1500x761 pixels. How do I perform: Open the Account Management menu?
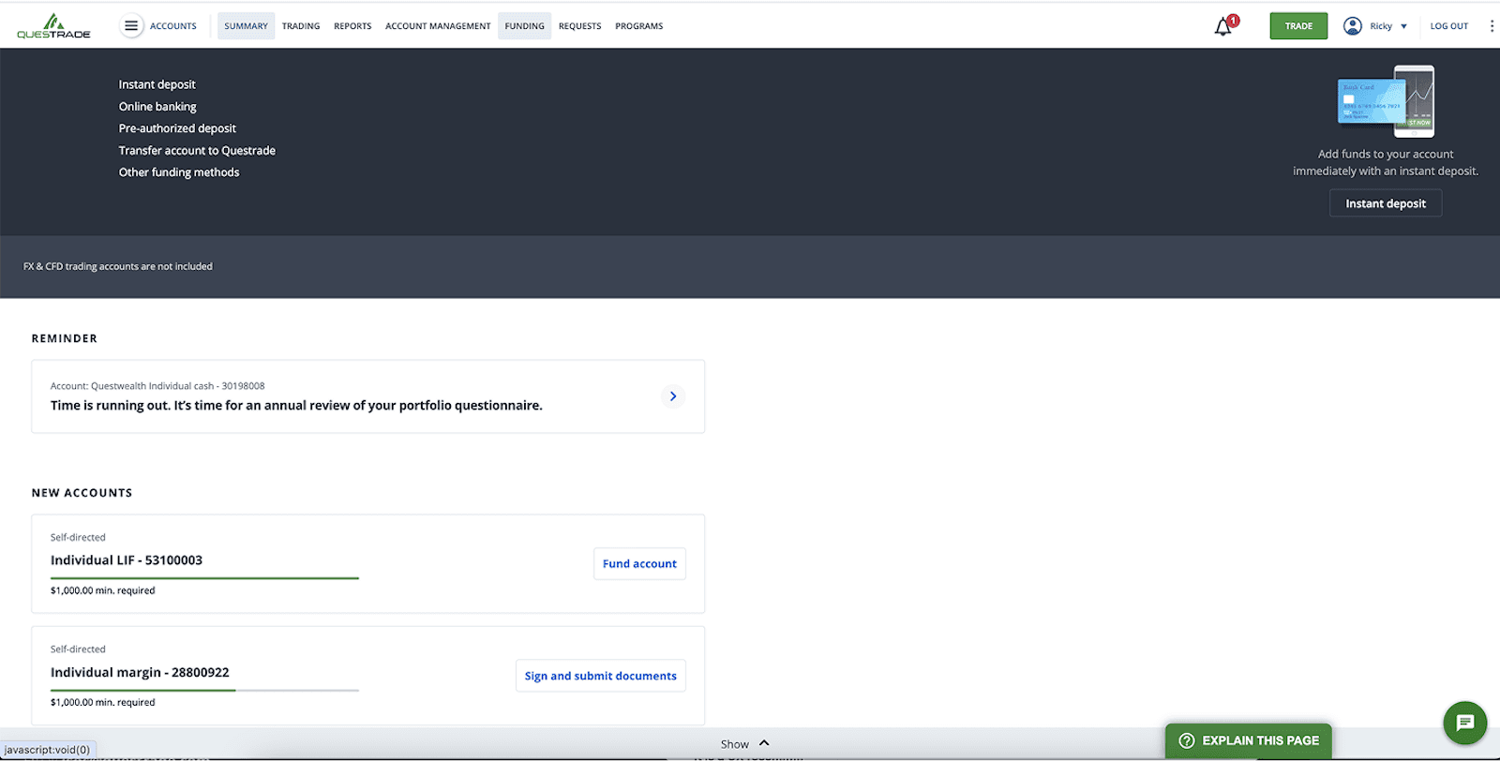438,26
